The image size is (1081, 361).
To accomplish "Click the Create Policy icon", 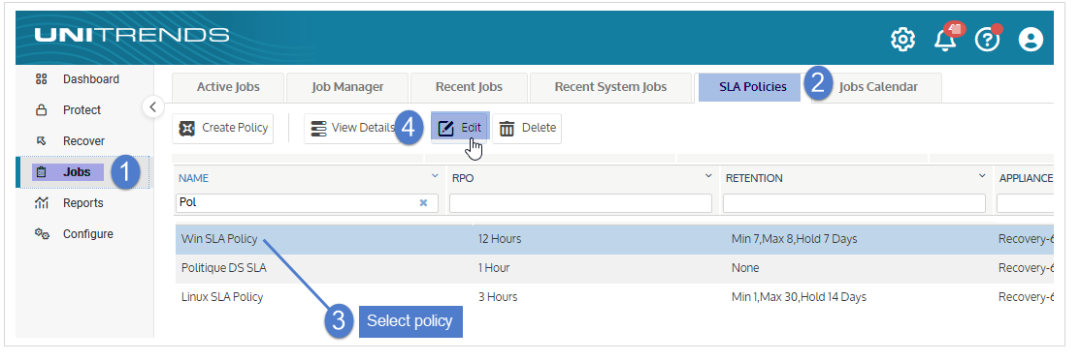I will pyautogui.click(x=187, y=129).
